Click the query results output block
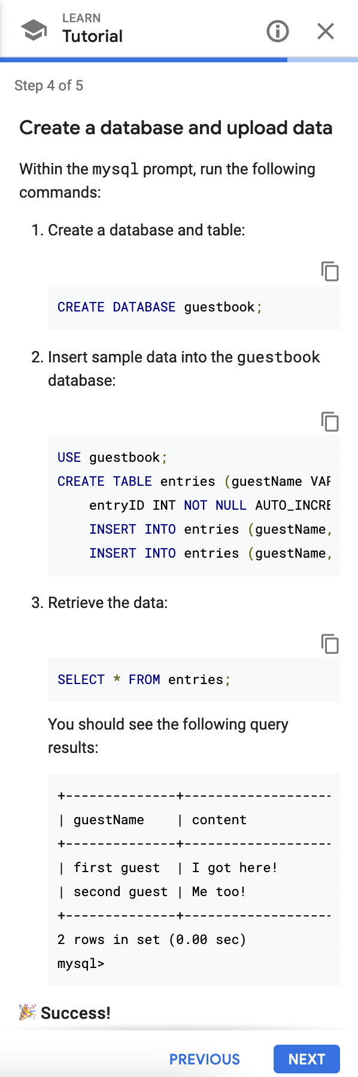Image resolution: width=358 pixels, height=1077 pixels. [193, 879]
